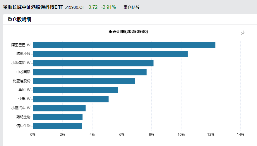
Task: Select the 快手-W bar
Action: point(71,99)
